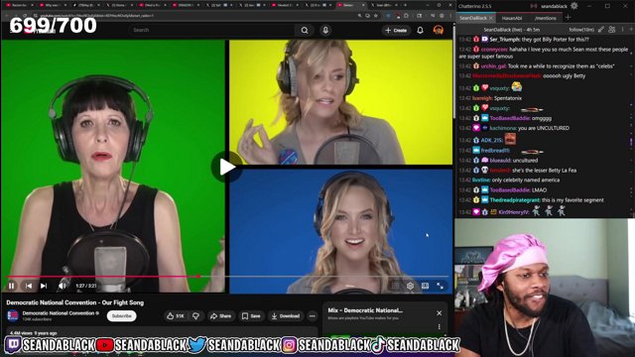635x357 pixels.
Task: Switch to theater mode view
Action: pyautogui.click(x=425, y=286)
